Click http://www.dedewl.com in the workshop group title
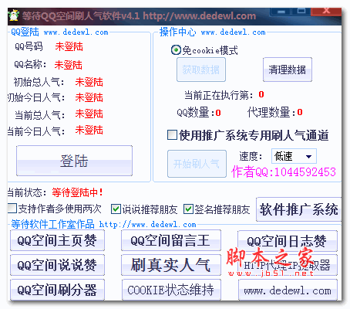350x309 pixels. tap(148, 225)
